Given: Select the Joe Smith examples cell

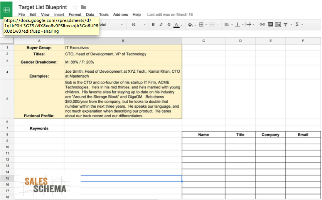Looking at the screenshot, I should pyautogui.click(x=123, y=72).
